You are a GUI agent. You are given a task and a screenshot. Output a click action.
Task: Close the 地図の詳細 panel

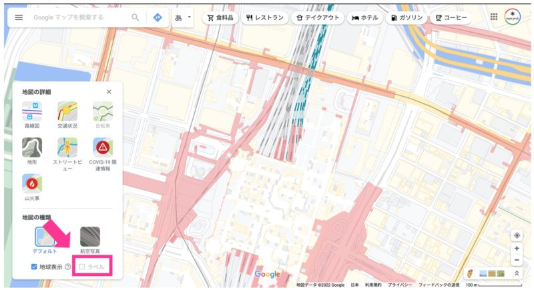tap(109, 92)
